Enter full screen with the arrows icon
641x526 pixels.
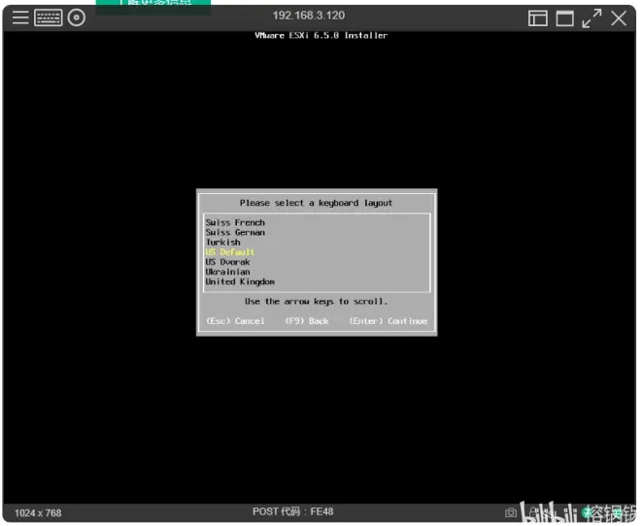tap(591, 18)
